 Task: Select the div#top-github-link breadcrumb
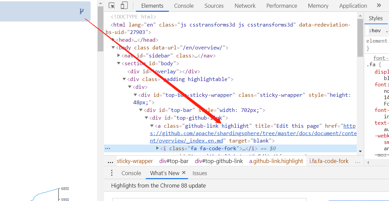[219, 161]
